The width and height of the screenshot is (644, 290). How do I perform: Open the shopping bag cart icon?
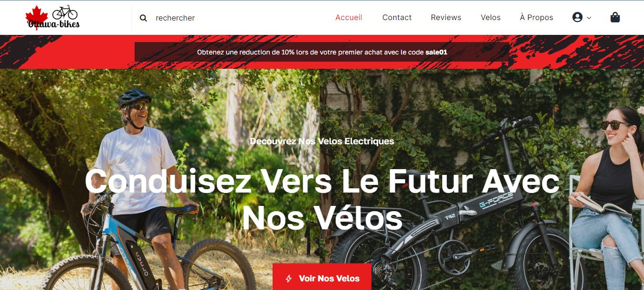point(615,17)
